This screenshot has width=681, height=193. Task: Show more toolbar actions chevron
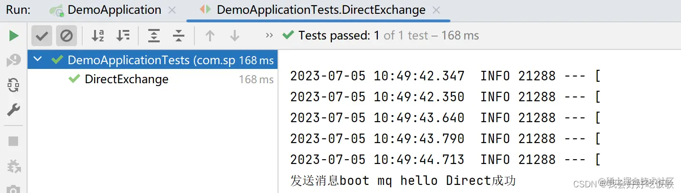pyautogui.click(x=269, y=36)
